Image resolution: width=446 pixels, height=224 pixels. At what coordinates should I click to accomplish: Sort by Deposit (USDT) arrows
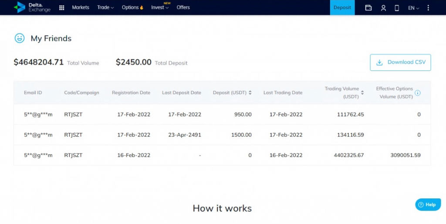(x=250, y=92)
